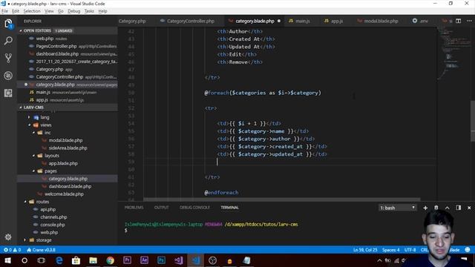Click the feedback smiley in status bar
The width and height of the screenshot is (475, 267).
pos(468,250)
